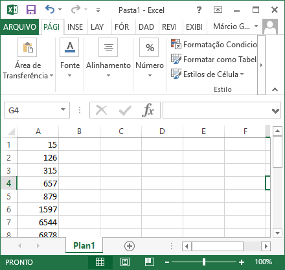Viewport: 285px width, 270px height.
Task: Select column C header
Action: coord(121,131)
